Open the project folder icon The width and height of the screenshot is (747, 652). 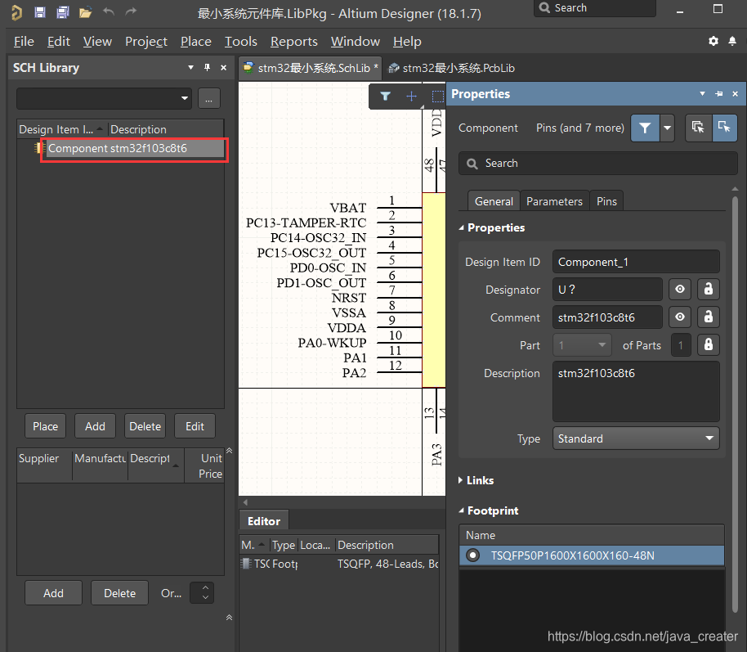pos(85,12)
